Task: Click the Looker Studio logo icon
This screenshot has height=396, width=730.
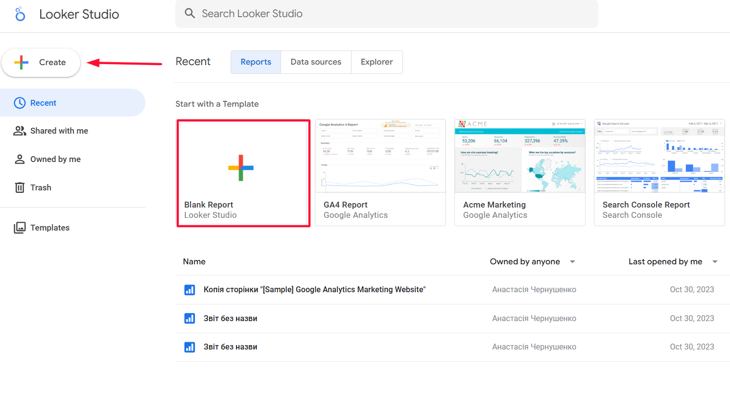Action: click(x=20, y=13)
